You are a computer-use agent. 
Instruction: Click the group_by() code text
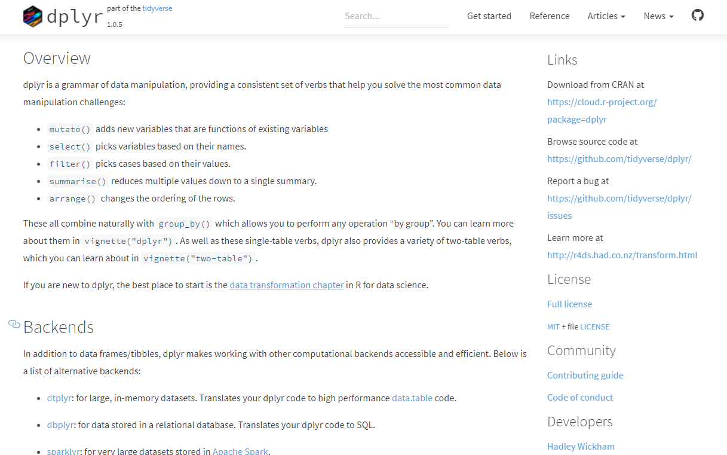click(185, 224)
